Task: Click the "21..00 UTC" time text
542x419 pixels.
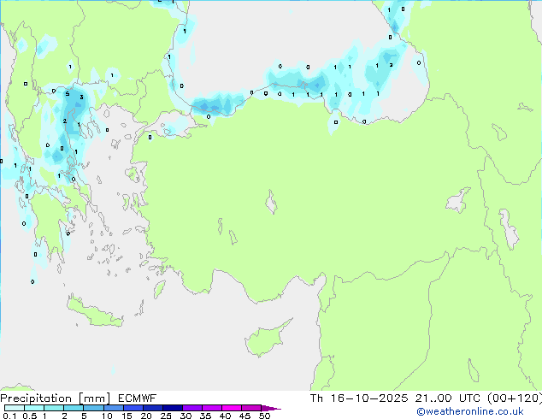Action: 448,398
